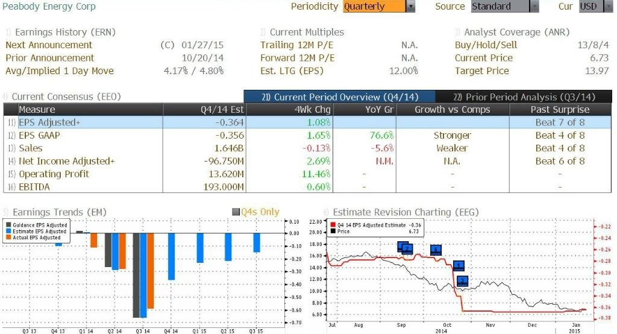The width and height of the screenshot is (617, 334).
Task: Click the Measure column header
Action: [90, 110]
